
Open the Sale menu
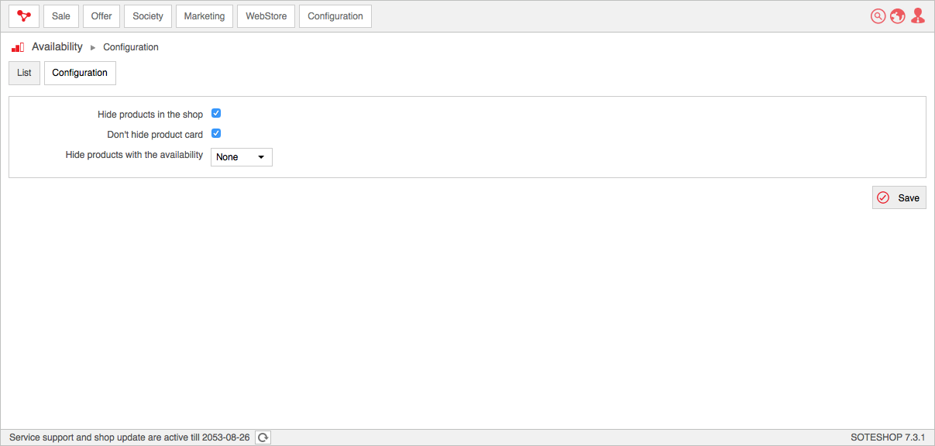pos(61,16)
